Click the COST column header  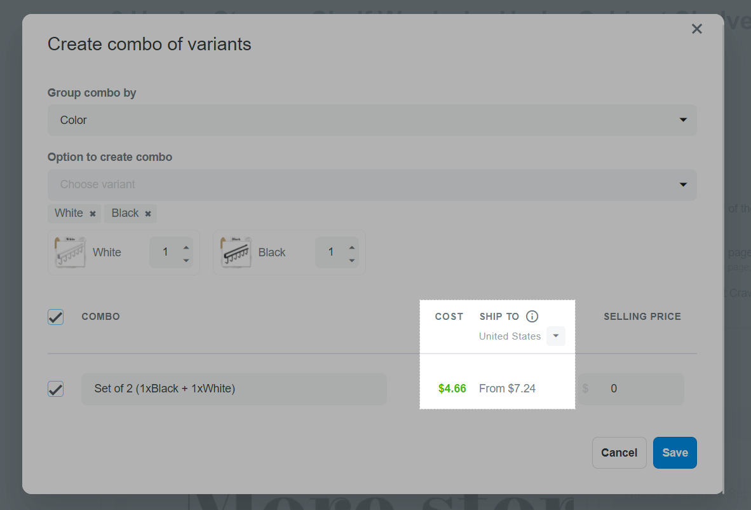tap(449, 316)
